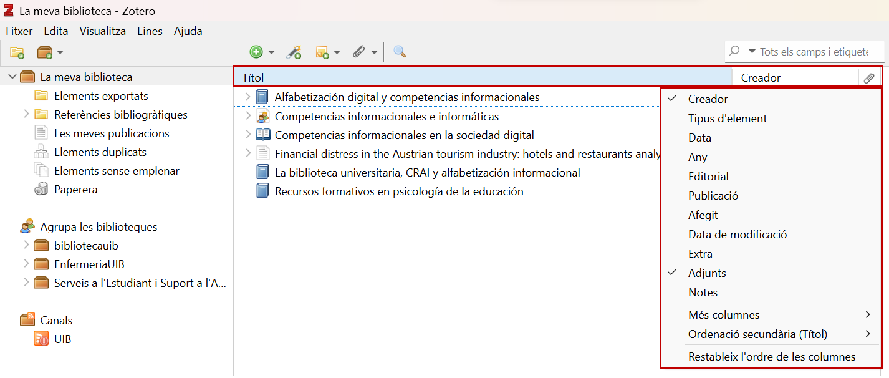The height and width of the screenshot is (378, 889).
Task: Open the Edita menu
Action: [55, 31]
